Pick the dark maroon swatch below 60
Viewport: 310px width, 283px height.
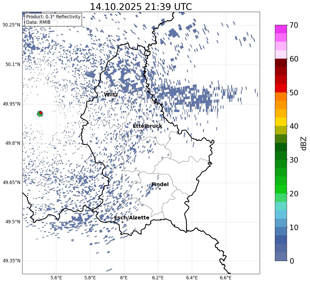[281, 63]
